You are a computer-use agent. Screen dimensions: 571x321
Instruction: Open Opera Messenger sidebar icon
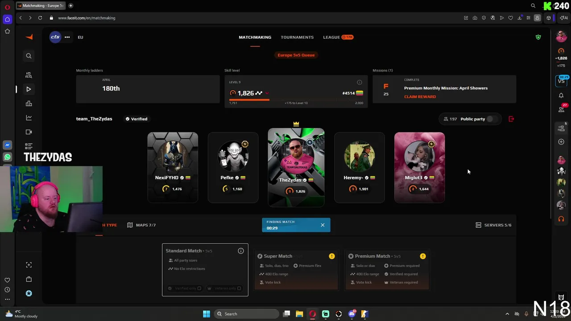[x=7, y=145]
